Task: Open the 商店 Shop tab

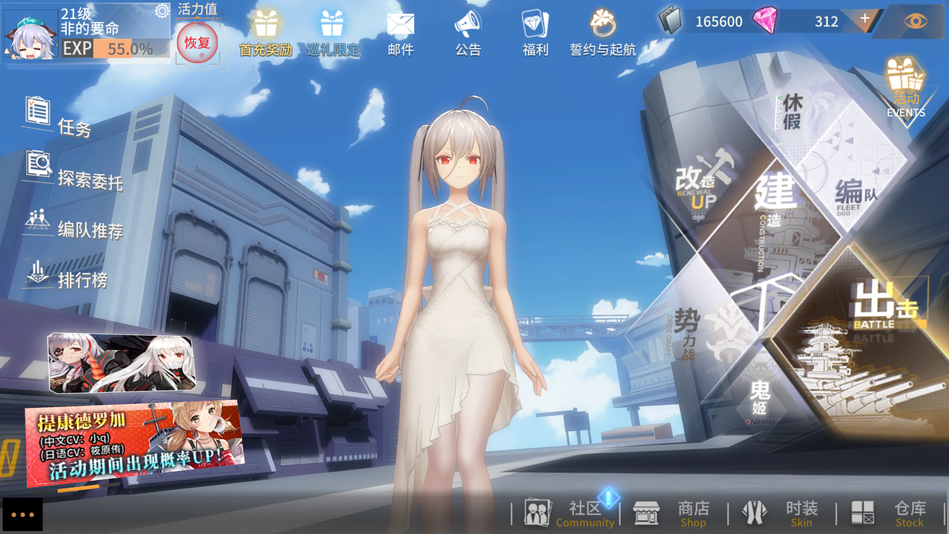Action: pos(672,513)
